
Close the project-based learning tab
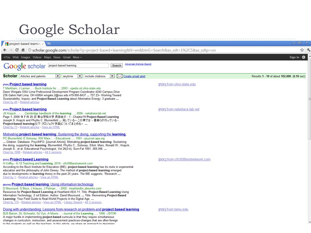[42, 44]
